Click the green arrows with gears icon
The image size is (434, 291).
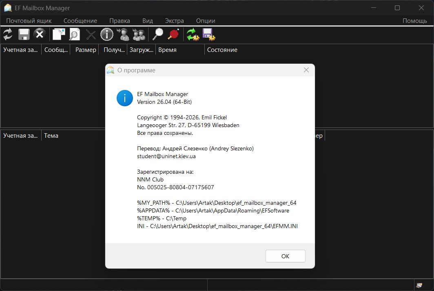point(193,34)
